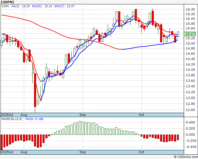Click the EMA(7) value 15.37
Viewport: 198px width, 159px height.
tap(70, 6)
